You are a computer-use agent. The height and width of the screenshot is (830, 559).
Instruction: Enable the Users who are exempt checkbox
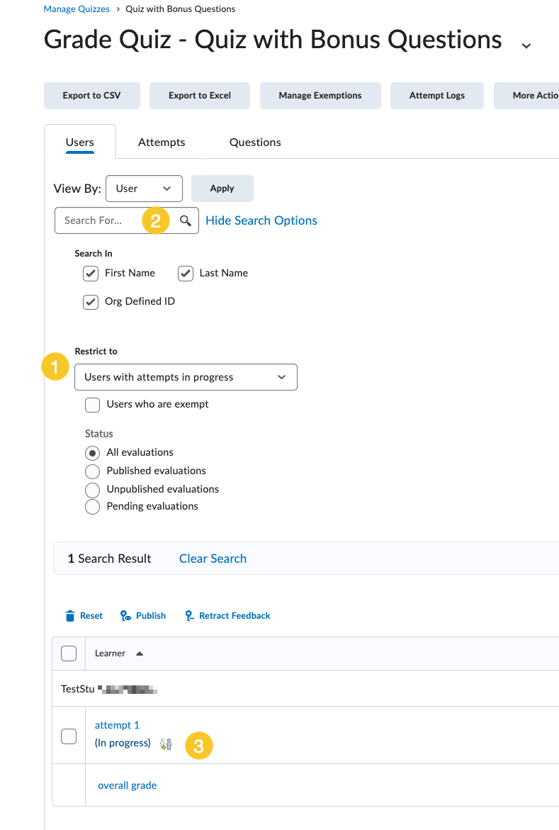click(92, 405)
